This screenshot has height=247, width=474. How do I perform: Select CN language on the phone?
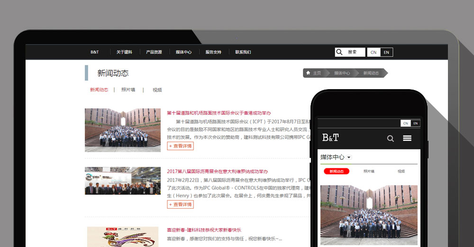(406, 123)
